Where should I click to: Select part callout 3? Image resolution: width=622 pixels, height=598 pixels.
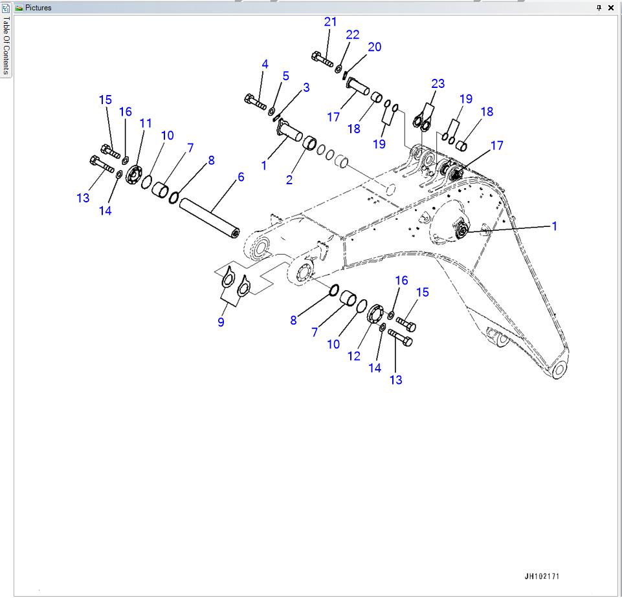(x=306, y=87)
